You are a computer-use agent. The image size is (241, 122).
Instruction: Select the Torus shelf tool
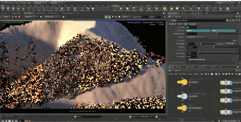18,9
